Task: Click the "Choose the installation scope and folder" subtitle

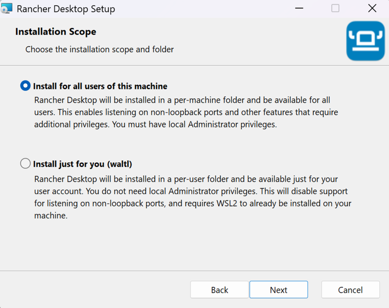Action: (99, 49)
